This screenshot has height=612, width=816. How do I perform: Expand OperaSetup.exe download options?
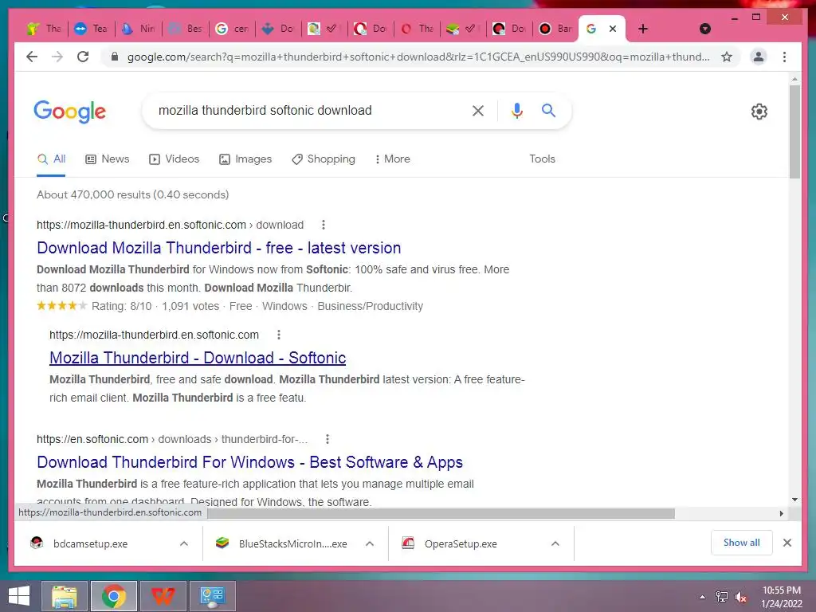[555, 543]
